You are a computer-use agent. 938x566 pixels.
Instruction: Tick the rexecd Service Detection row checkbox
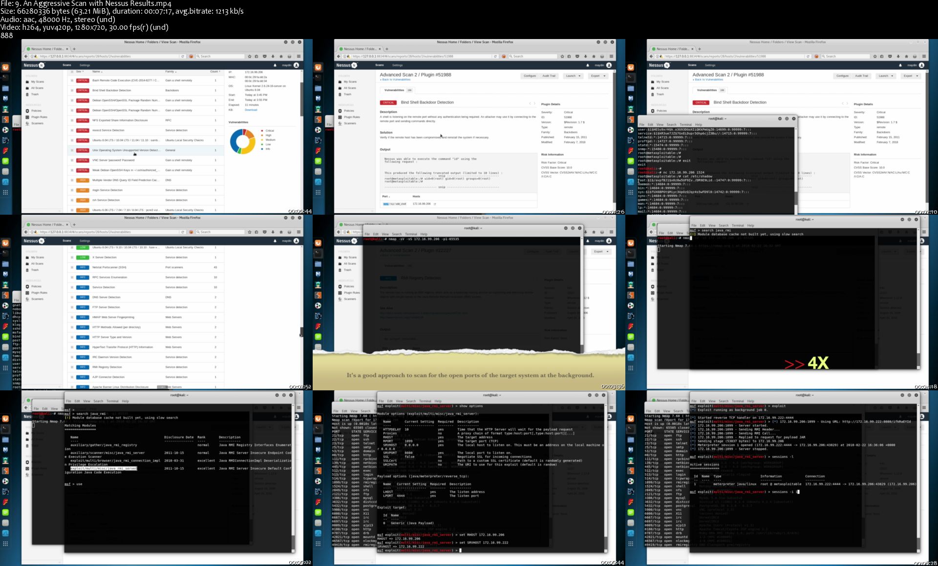tap(72, 130)
